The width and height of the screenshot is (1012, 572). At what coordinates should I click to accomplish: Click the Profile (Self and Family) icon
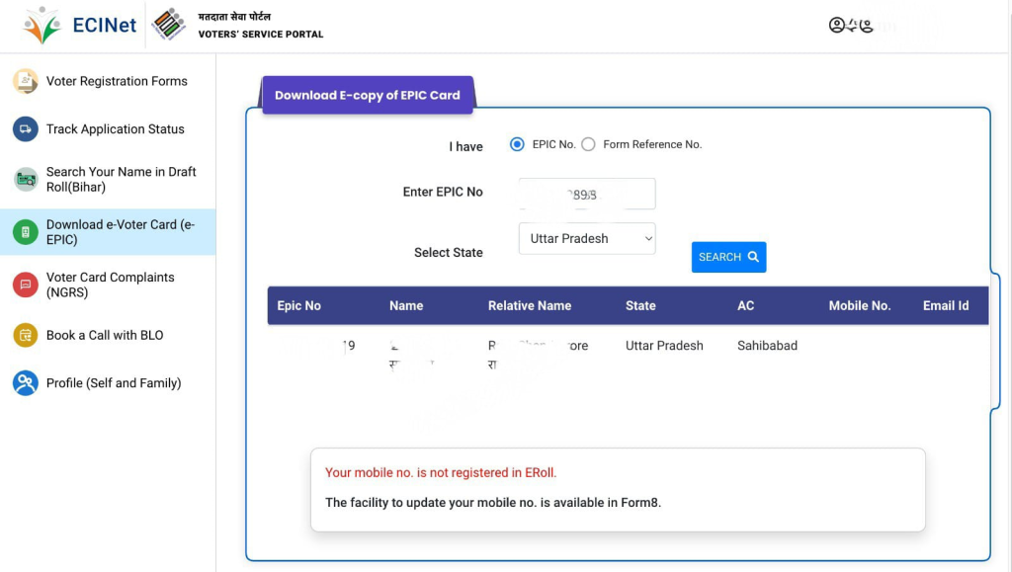pos(25,383)
